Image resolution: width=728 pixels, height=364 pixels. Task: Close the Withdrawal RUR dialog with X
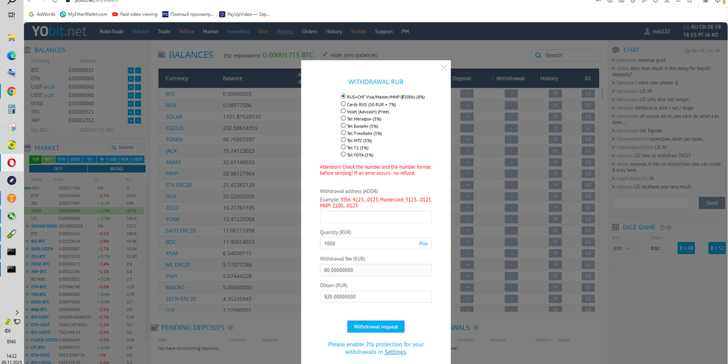(x=444, y=68)
